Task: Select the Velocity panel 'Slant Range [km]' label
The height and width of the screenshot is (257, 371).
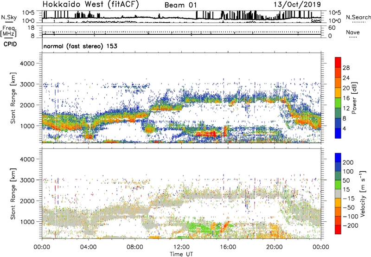Action: pos(13,194)
